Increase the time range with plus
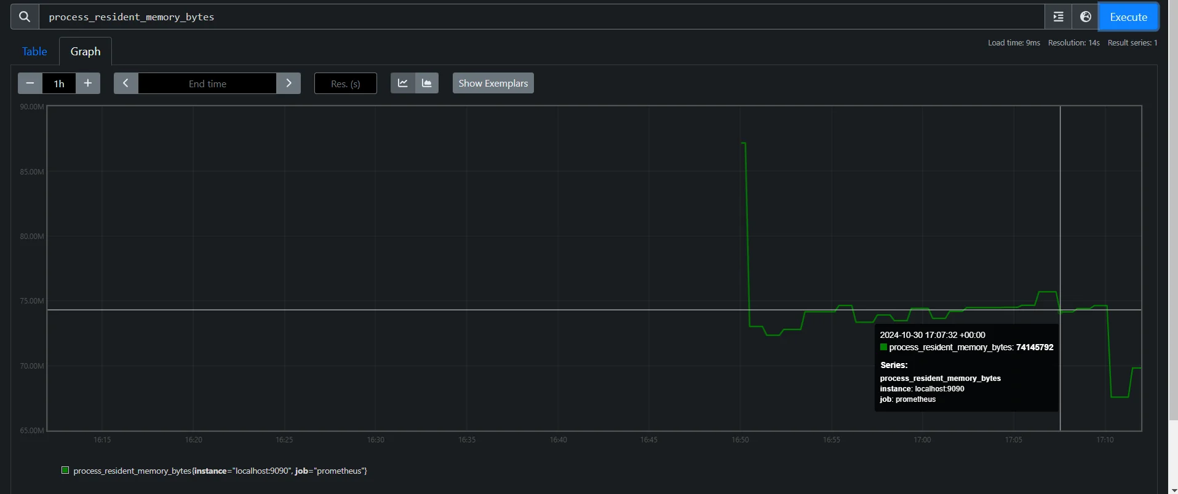Image resolution: width=1178 pixels, height=494 pixels. coord(88,83)
